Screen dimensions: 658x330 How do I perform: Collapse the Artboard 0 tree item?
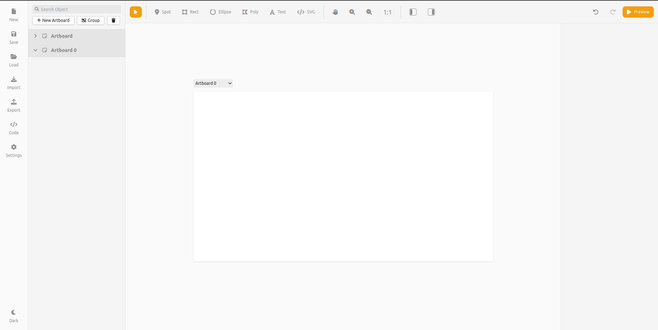click(x=35, y=50)
